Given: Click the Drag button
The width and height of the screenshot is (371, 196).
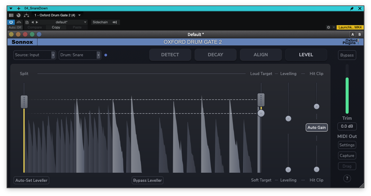Looking at the screenshot, I should [347, 166].
